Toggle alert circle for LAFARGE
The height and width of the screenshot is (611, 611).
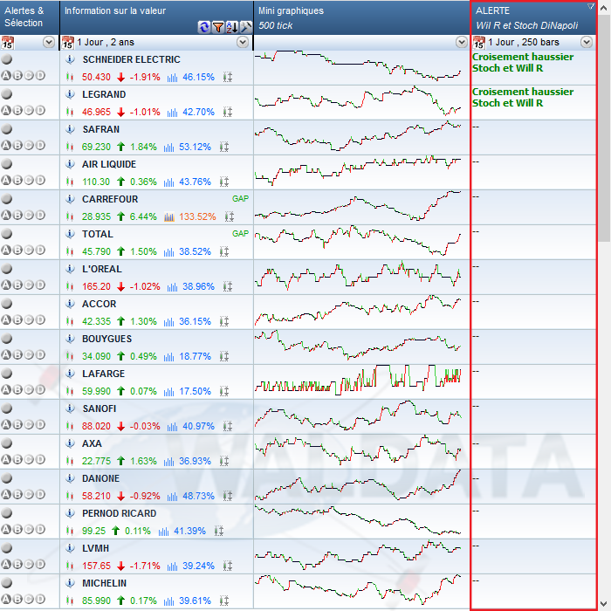[x=7, y=374]
